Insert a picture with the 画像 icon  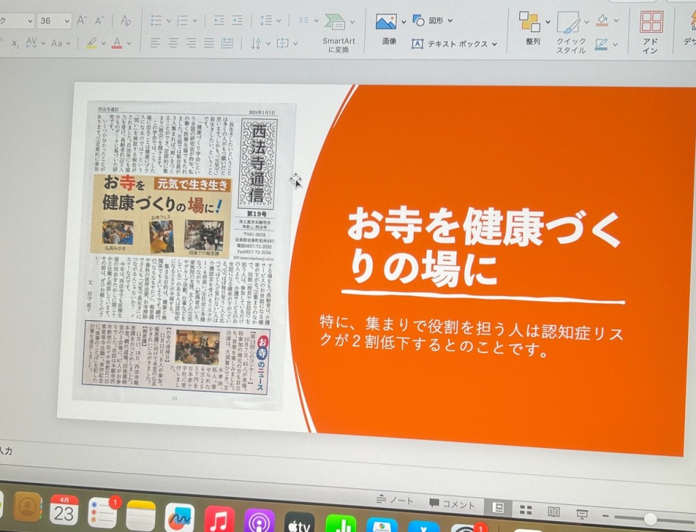[386, 22]
